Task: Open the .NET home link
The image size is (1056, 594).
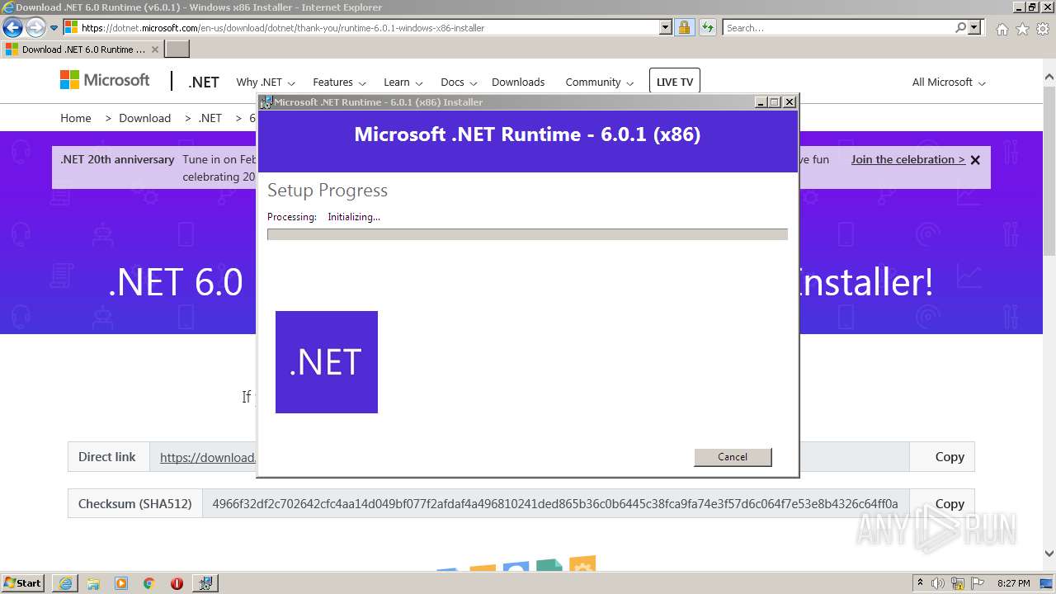Action: [x=204, y=82]
